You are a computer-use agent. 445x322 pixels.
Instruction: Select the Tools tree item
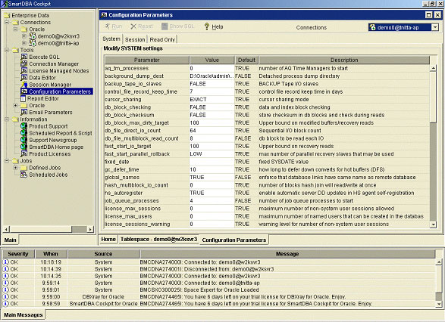[x=27, y=50]
